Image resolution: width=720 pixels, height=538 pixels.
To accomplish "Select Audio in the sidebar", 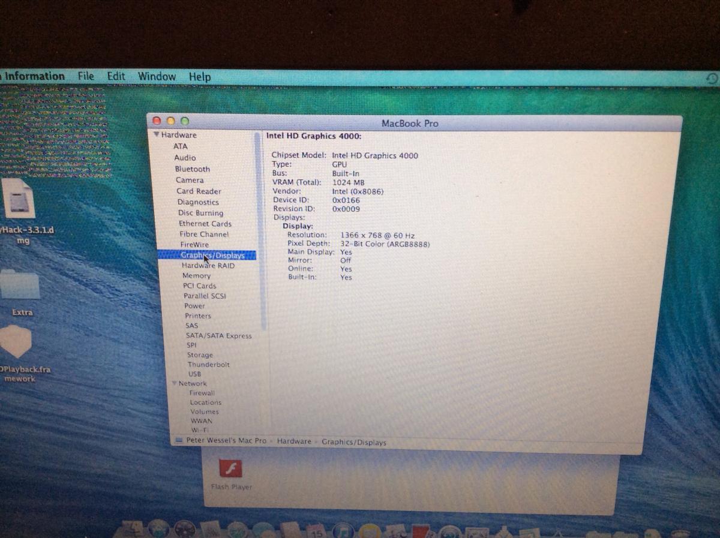I will [185, 158].
